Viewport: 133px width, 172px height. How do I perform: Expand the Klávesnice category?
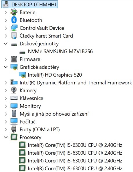pyautogui.click(x=6, y=98)
